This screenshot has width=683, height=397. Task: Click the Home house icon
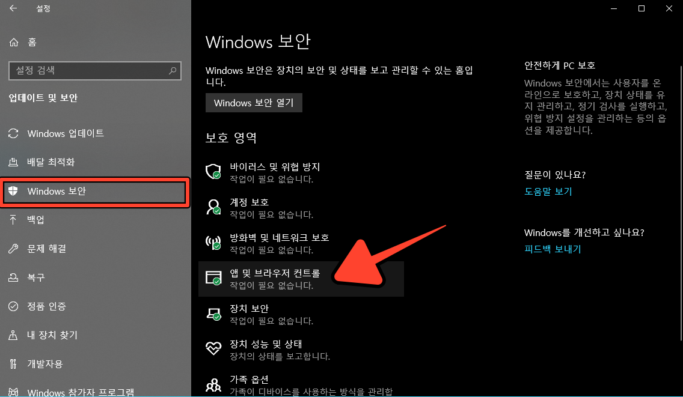click(x=14, y=42)
